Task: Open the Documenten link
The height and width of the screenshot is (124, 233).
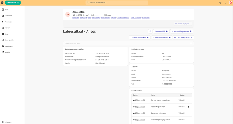Action: (x=106, y=18)
